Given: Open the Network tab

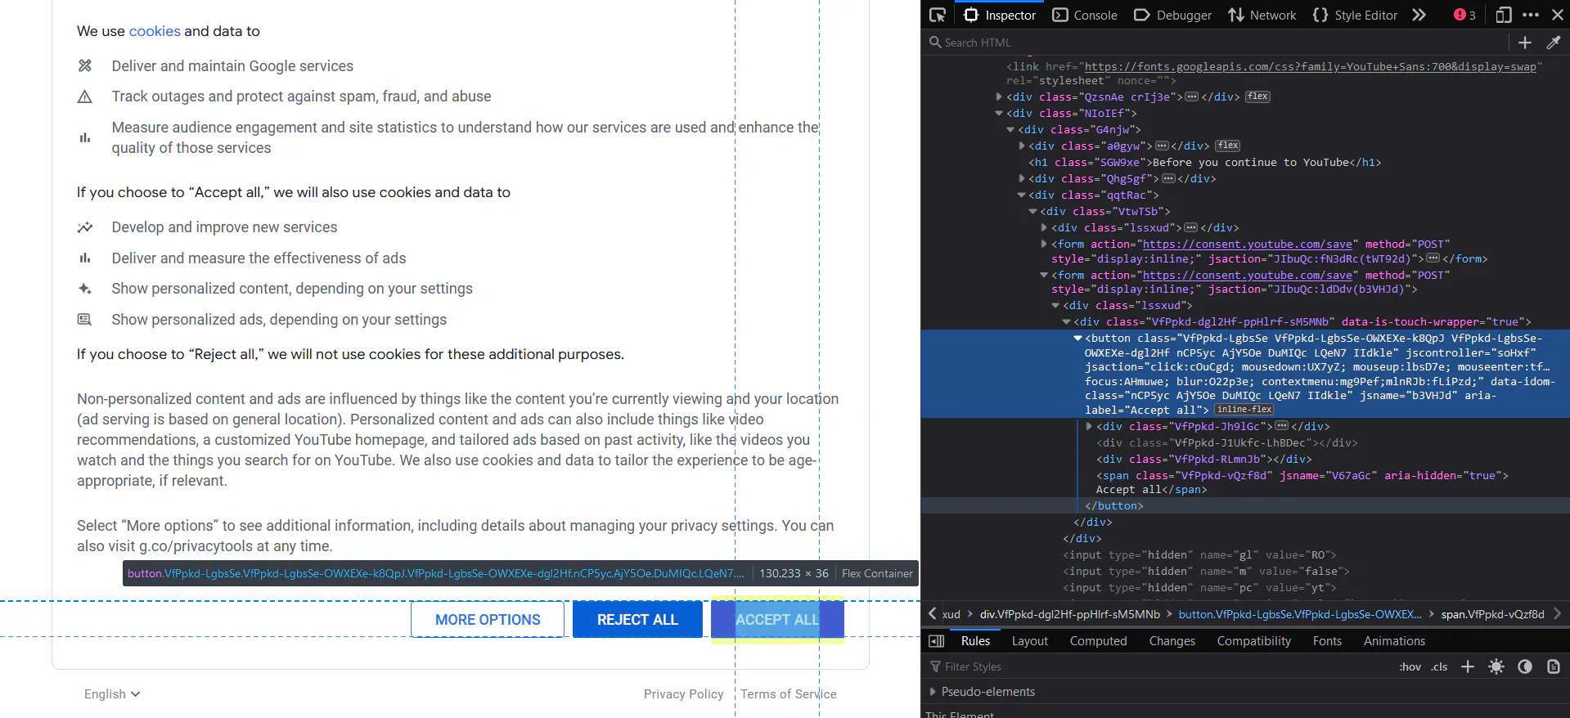Looking at the screenshot, I should coord(1262,15).
